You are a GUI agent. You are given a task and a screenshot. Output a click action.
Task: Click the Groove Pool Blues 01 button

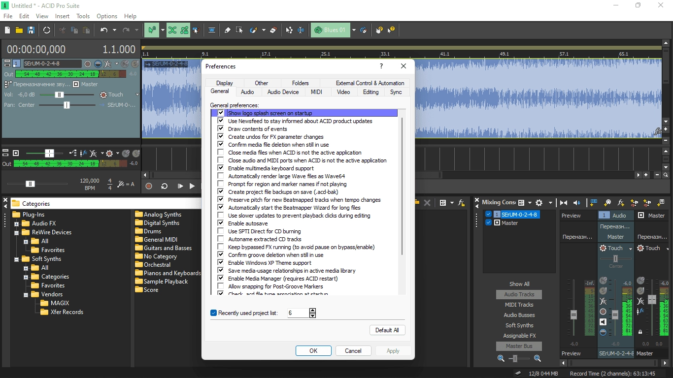coord(331,30)
